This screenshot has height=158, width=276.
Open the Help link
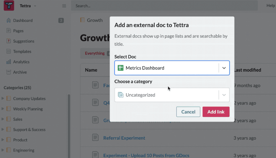point(271,6)
